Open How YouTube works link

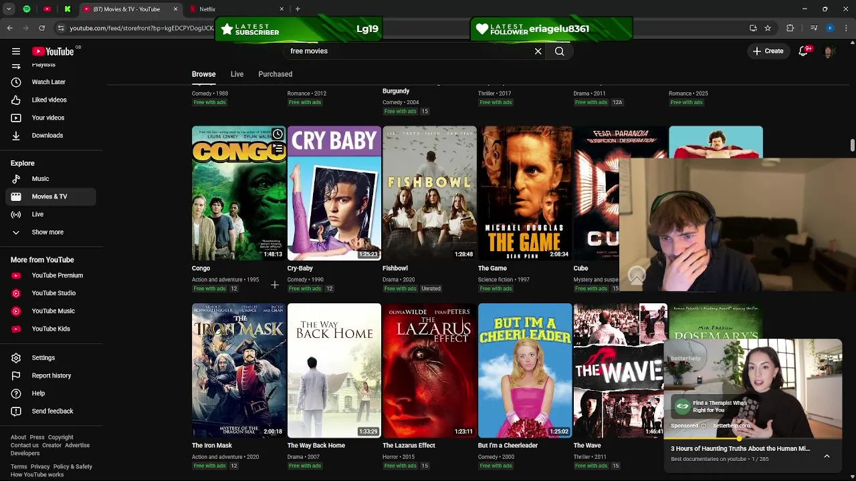pos(37,475)
